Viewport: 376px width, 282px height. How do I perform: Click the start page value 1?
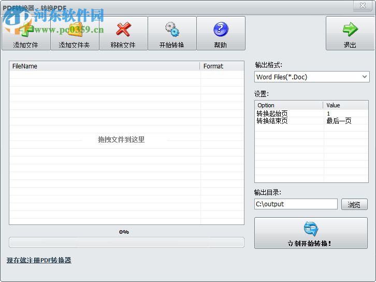coord(328,114)
